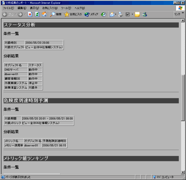This screenshot has height=180, width=186.
Task: Click the 対象オブジェクト label cell
Action: (x=14, y=47)
